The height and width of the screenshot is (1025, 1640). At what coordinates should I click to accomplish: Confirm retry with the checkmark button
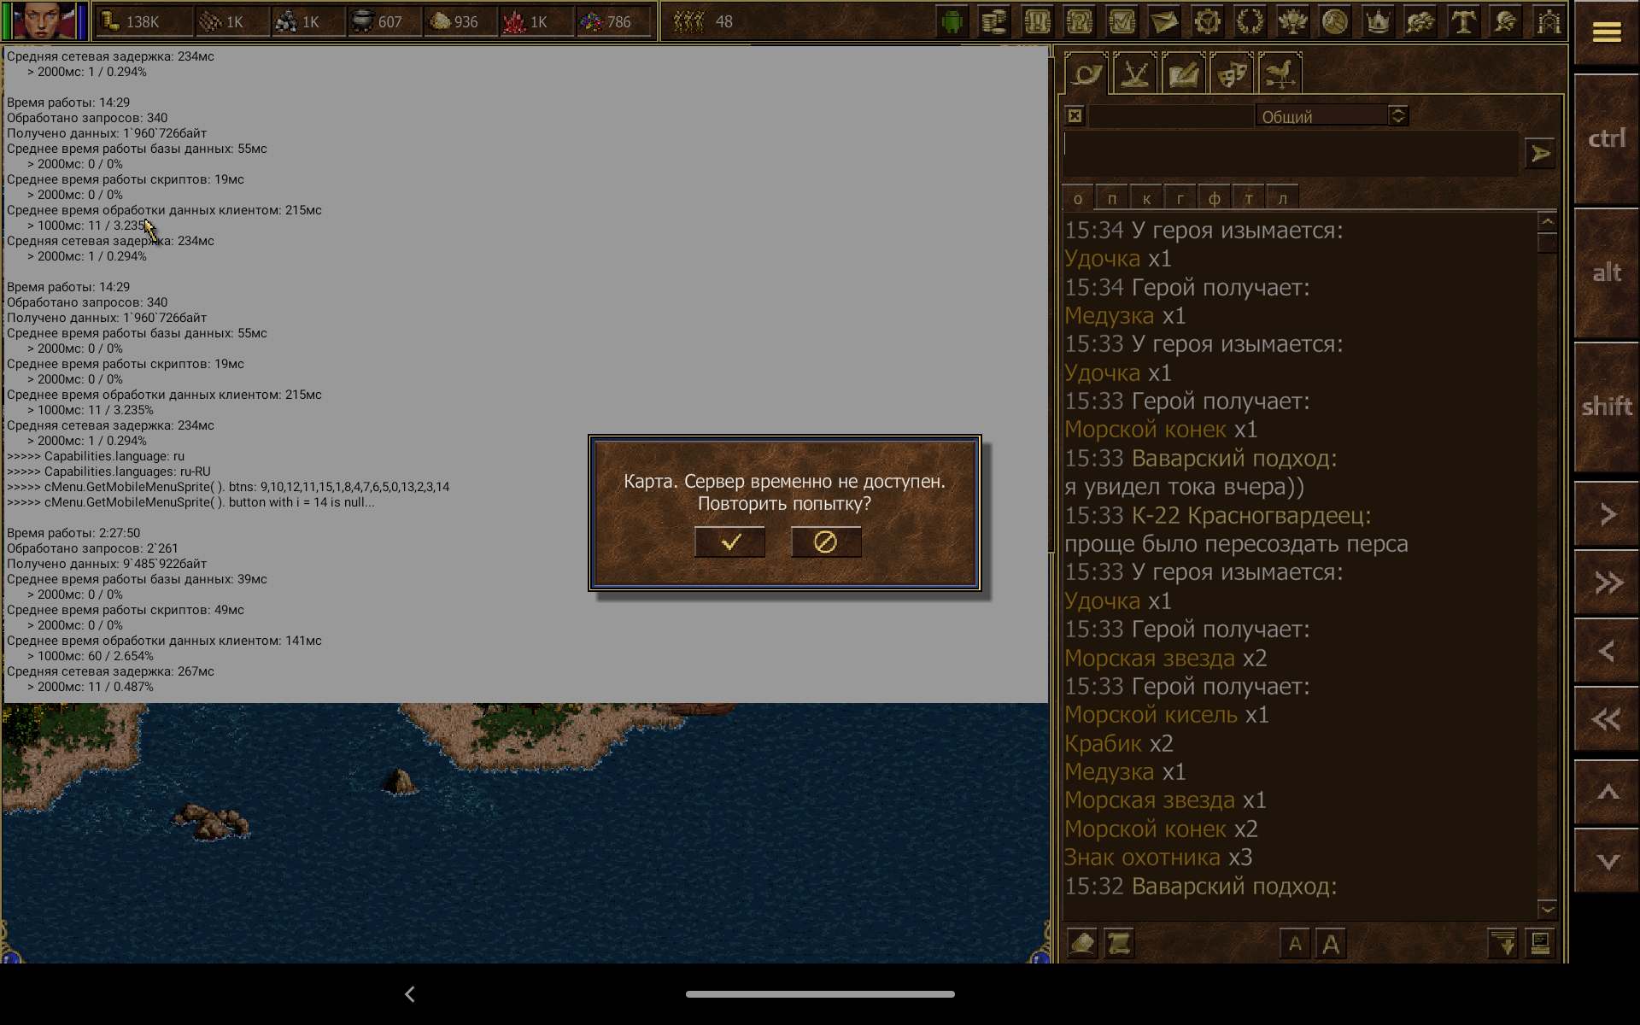pyautogui.click(x=729, y=542)
